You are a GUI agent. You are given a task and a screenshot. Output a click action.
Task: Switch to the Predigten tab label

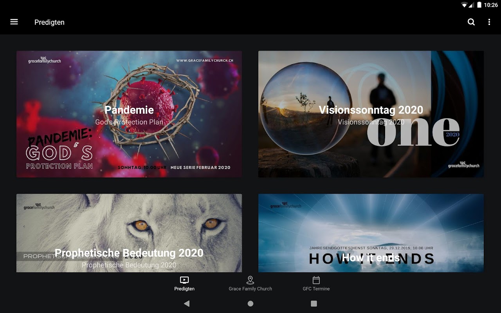coord(184,289)
